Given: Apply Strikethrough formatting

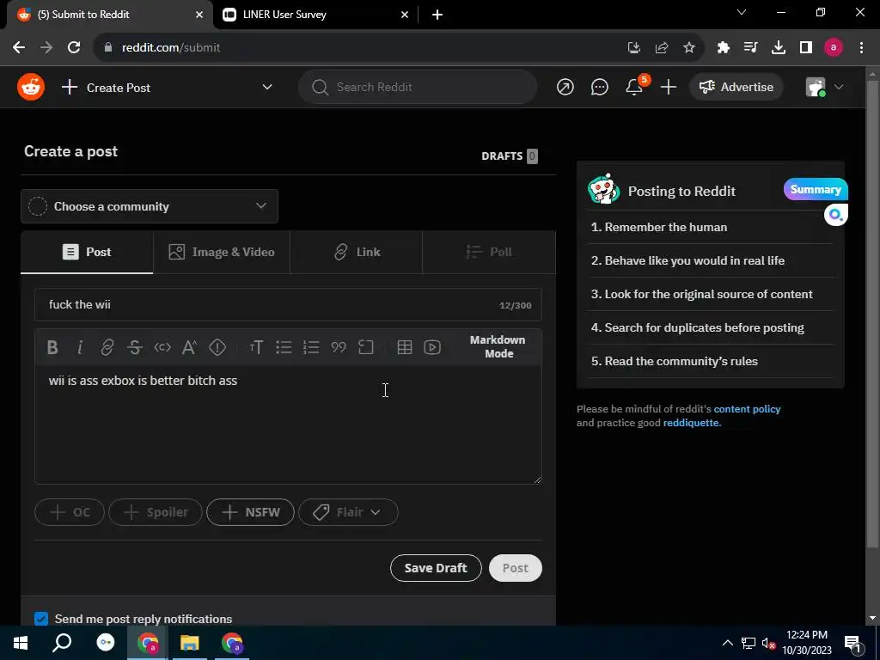Looking at the screenshot, I should 135,347.
